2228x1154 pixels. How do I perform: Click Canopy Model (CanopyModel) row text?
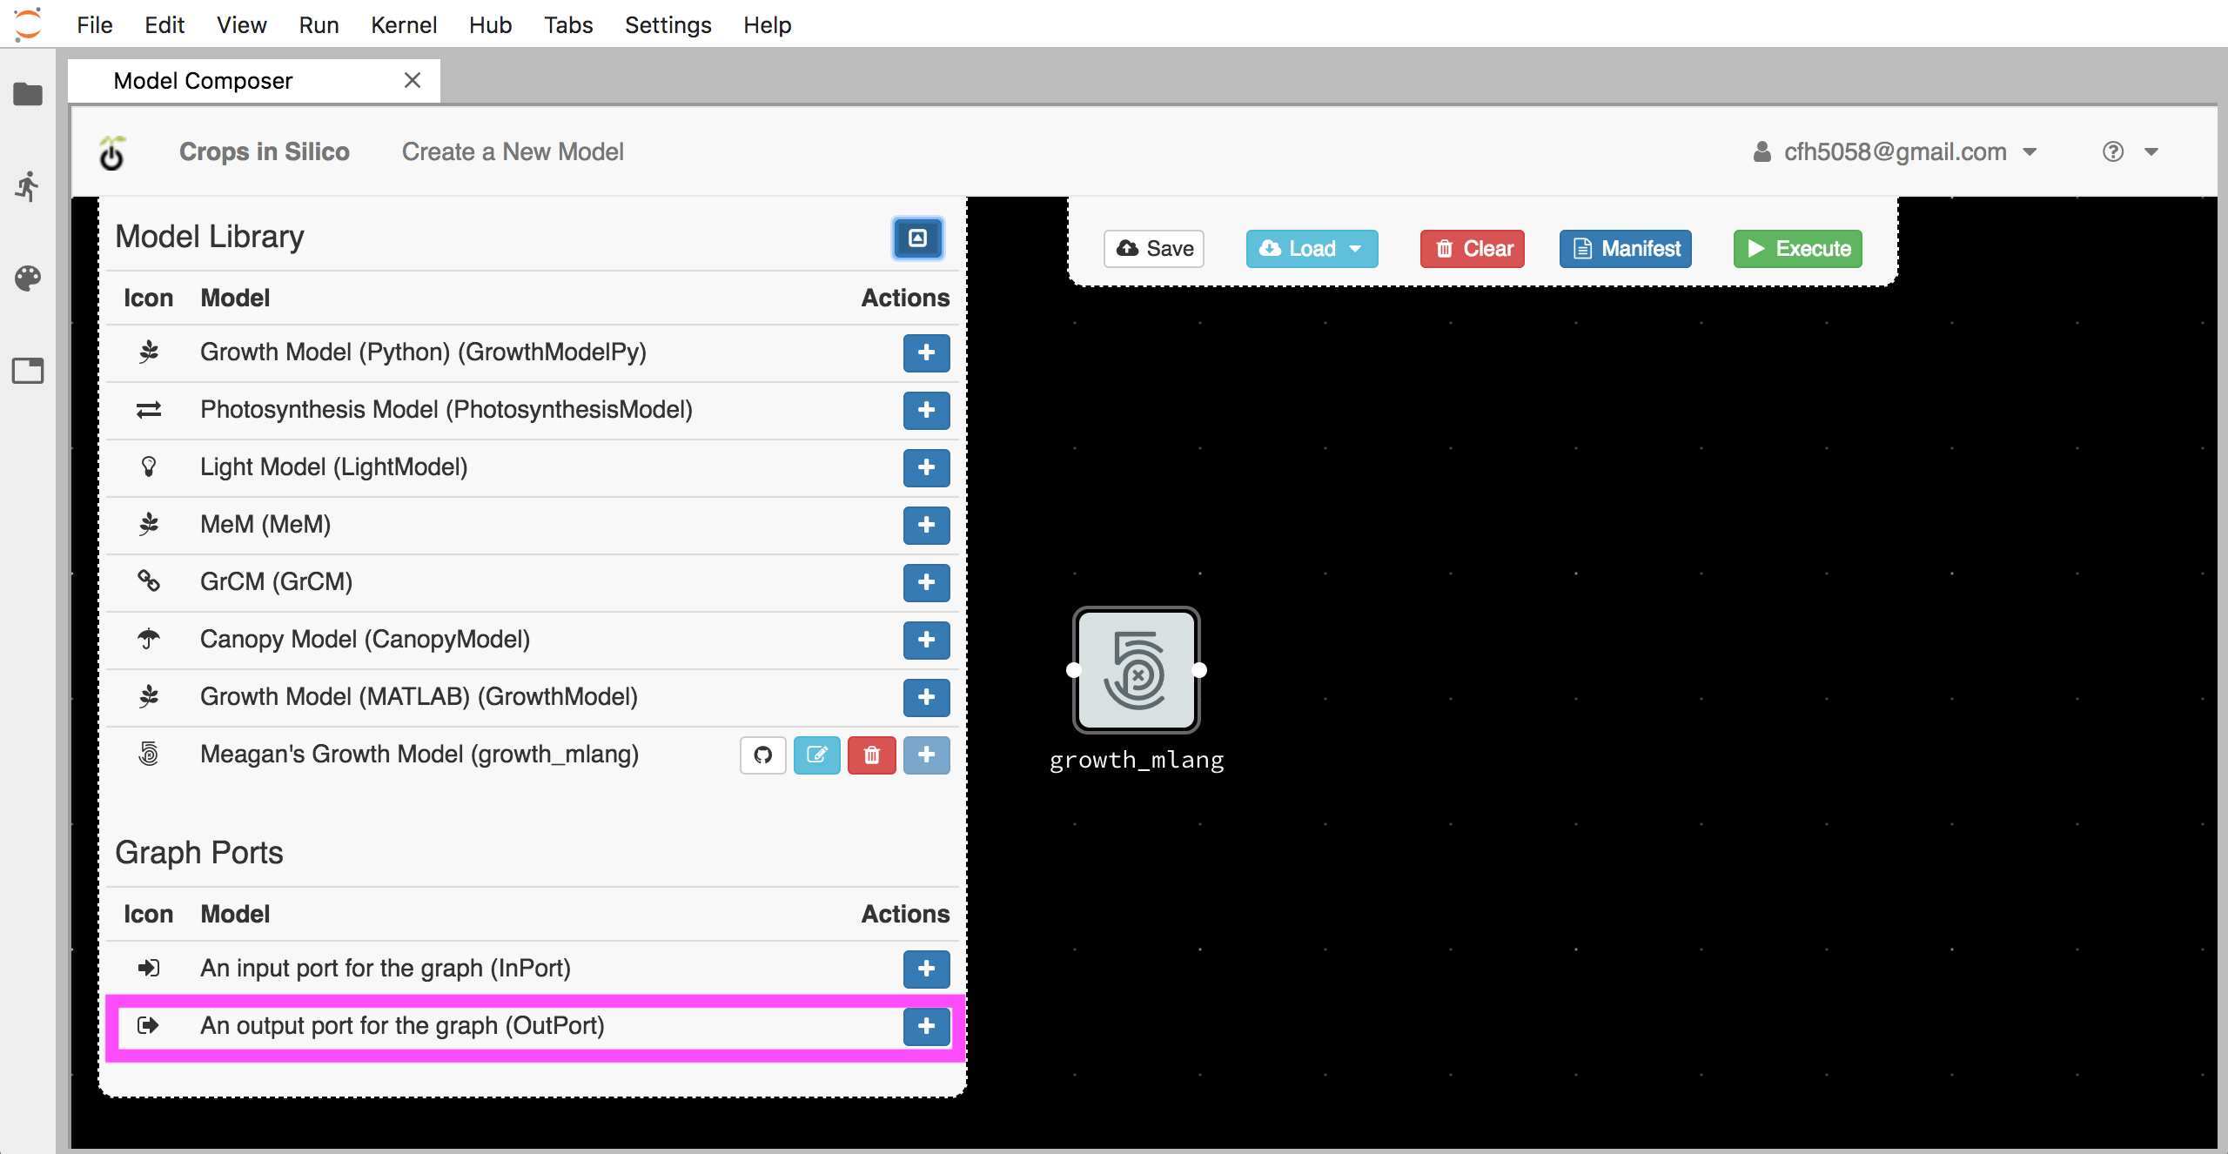click(365, 640)
